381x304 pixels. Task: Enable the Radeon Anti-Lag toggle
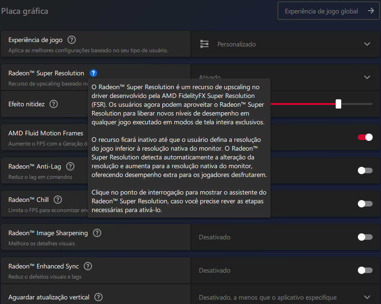point(365,170)
